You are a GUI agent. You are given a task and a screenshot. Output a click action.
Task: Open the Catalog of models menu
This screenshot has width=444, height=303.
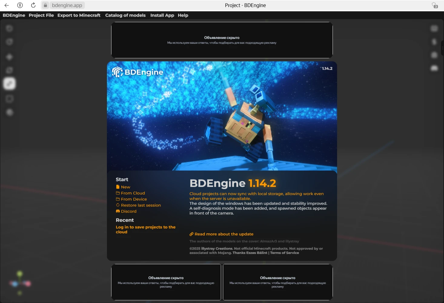pos(125,15)
